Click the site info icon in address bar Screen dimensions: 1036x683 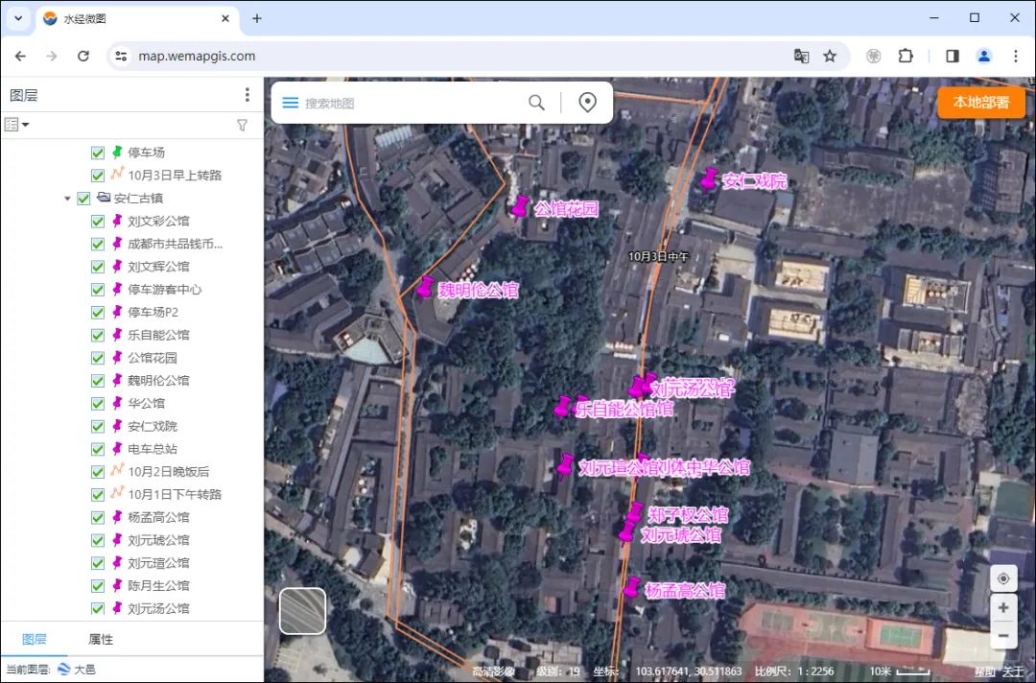point(121,57)
